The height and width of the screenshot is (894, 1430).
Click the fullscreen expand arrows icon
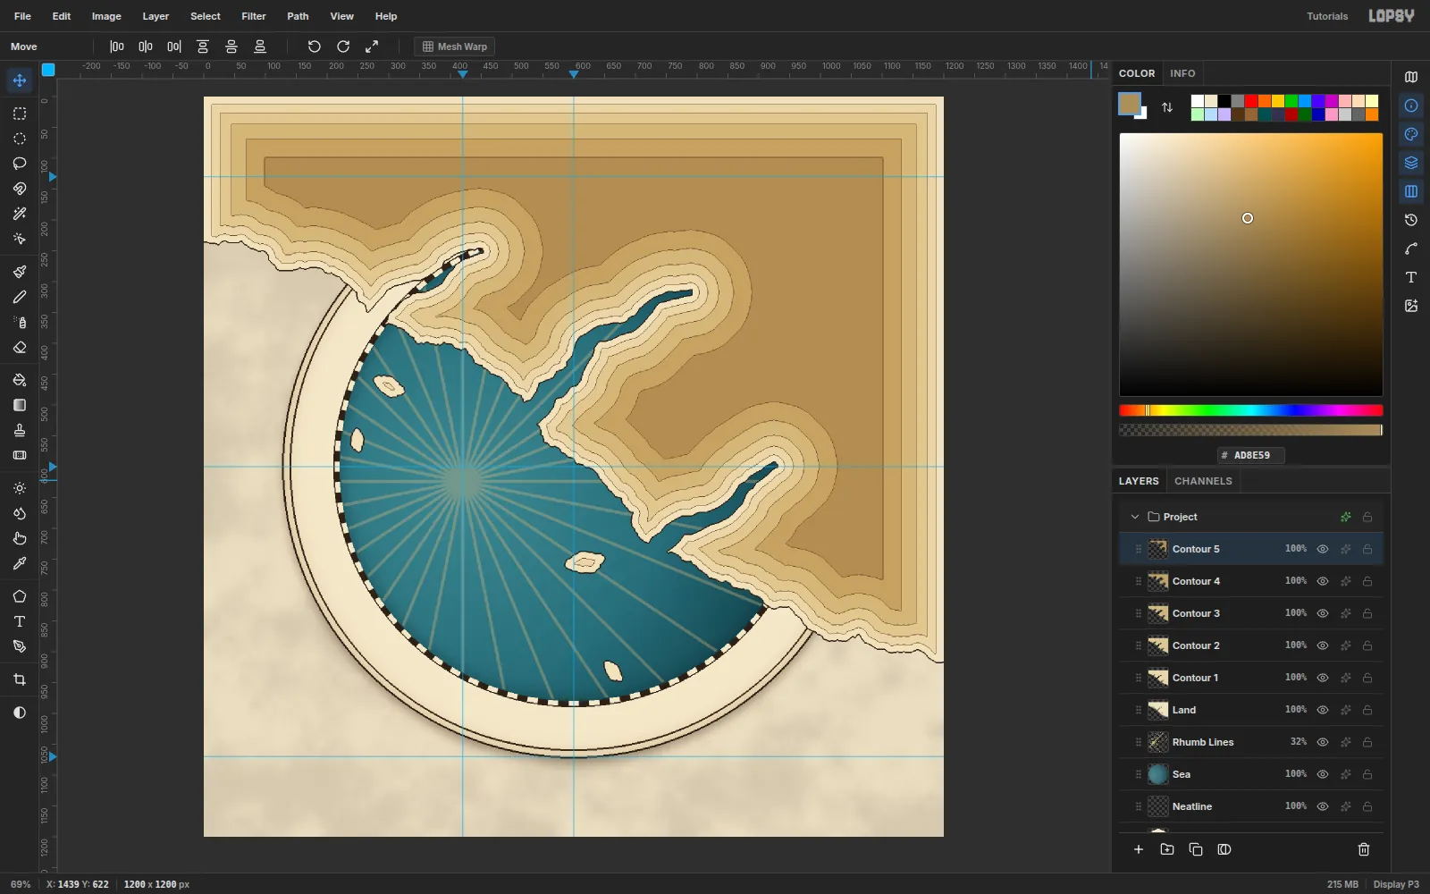pos(372,46)
